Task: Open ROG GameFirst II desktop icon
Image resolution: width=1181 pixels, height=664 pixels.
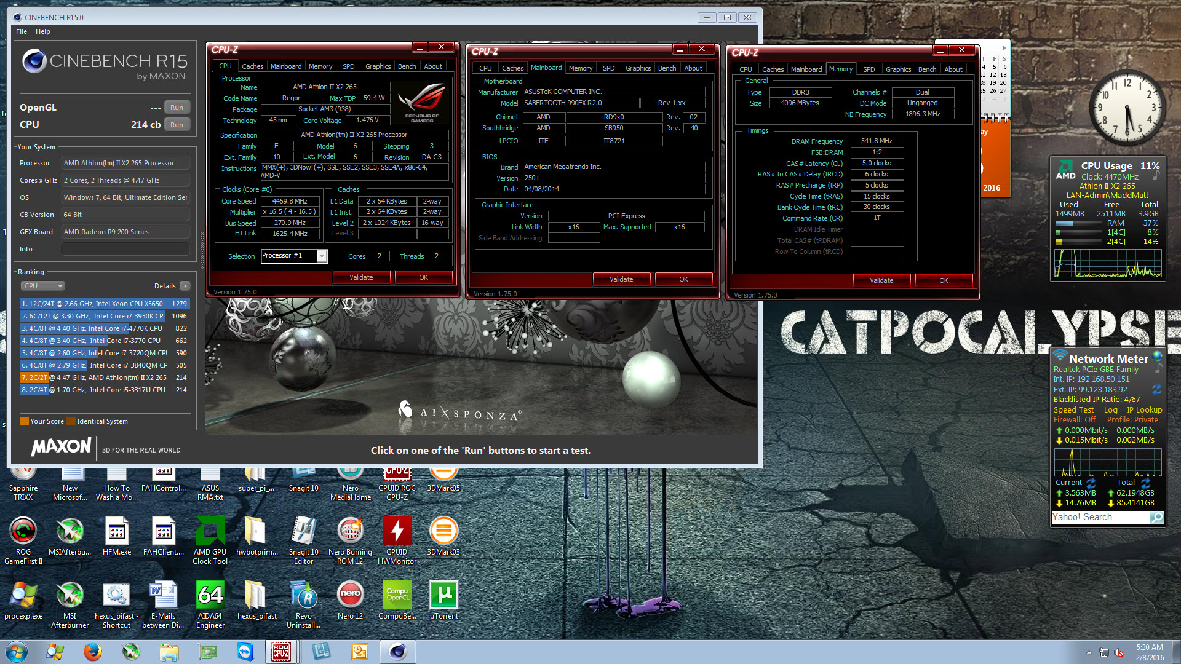Action: coord(23,540)
